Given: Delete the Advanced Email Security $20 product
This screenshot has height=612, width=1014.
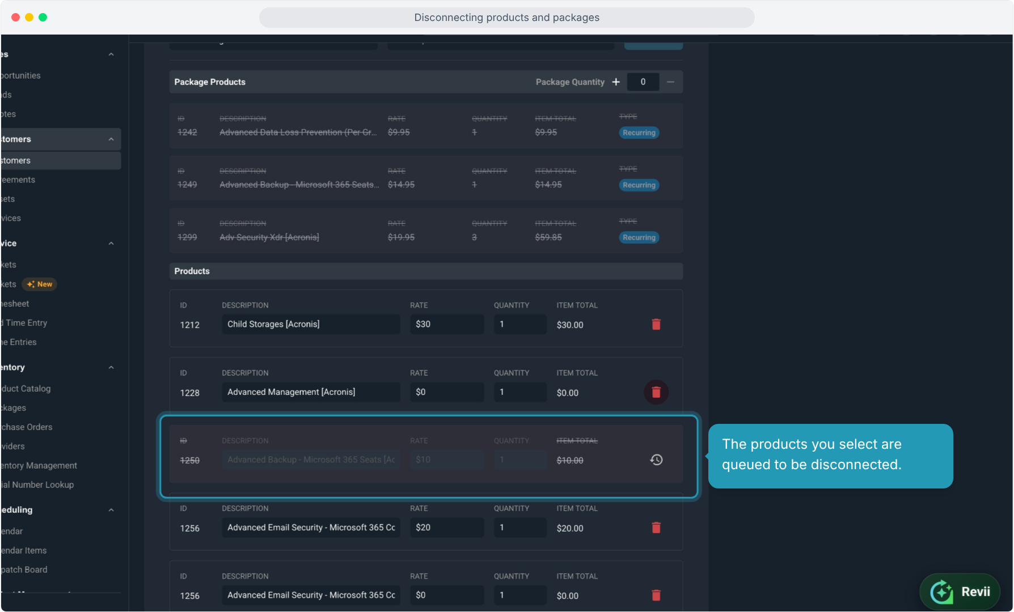Looking at the screenshot, I should click(x=656, y=528).
